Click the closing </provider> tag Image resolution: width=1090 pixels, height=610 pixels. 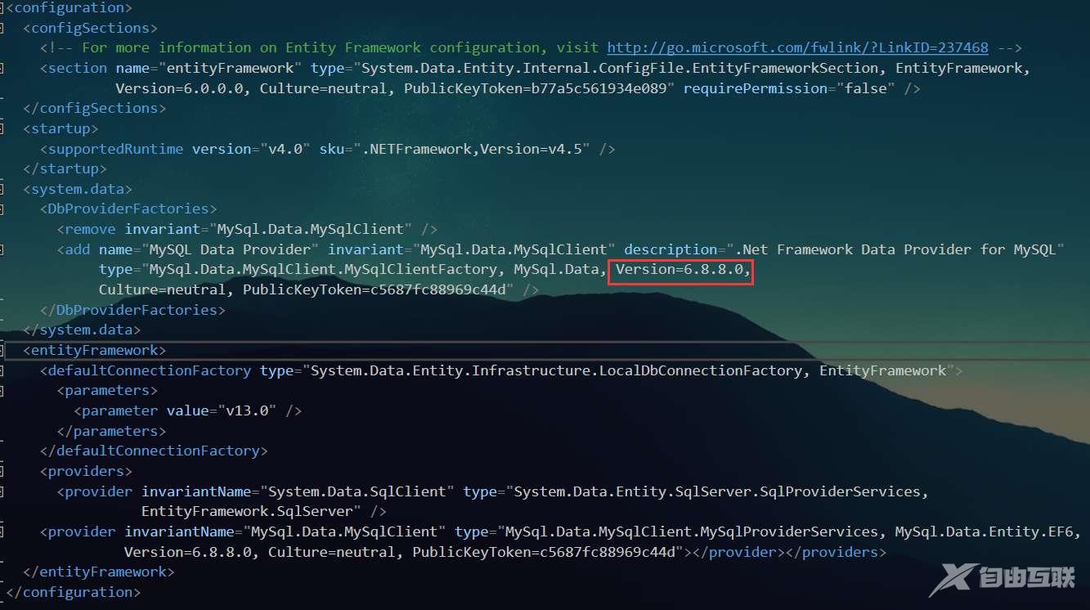(738, 552)
